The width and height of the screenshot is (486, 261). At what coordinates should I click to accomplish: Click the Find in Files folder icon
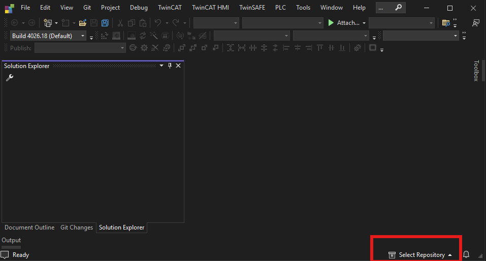tap(446, 23)
